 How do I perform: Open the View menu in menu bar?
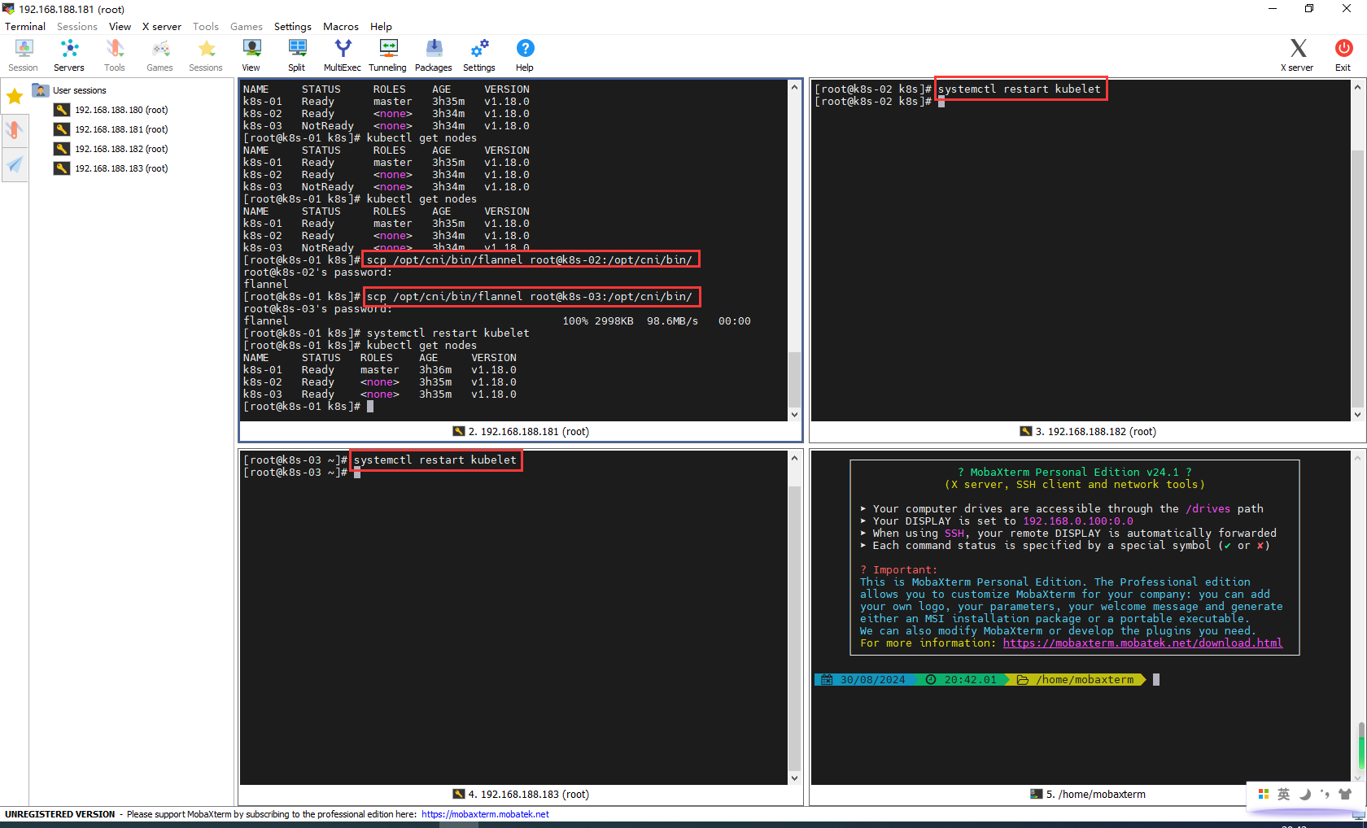click(120, 27)
